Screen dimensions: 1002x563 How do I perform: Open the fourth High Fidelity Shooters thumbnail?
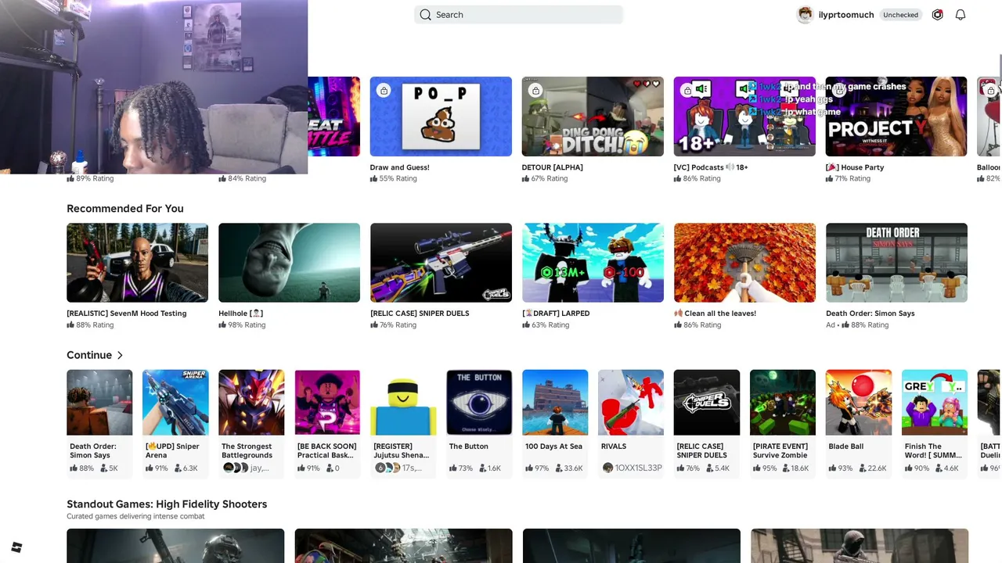859,546
